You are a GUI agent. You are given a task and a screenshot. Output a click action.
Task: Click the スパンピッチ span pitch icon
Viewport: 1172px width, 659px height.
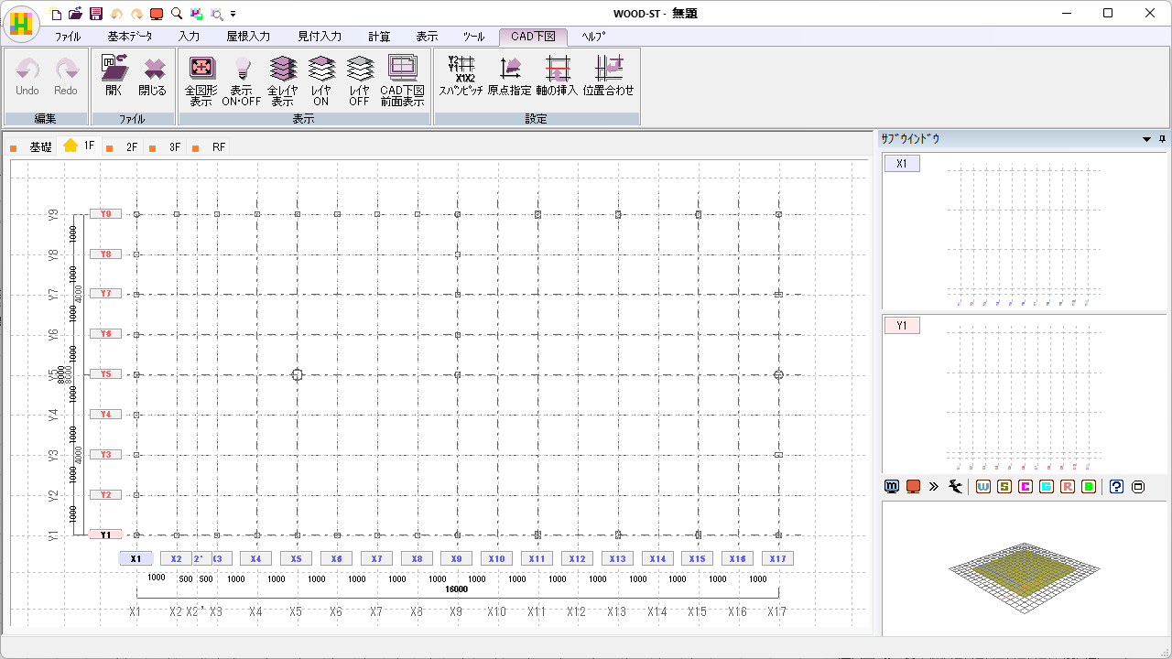[461, 78]
